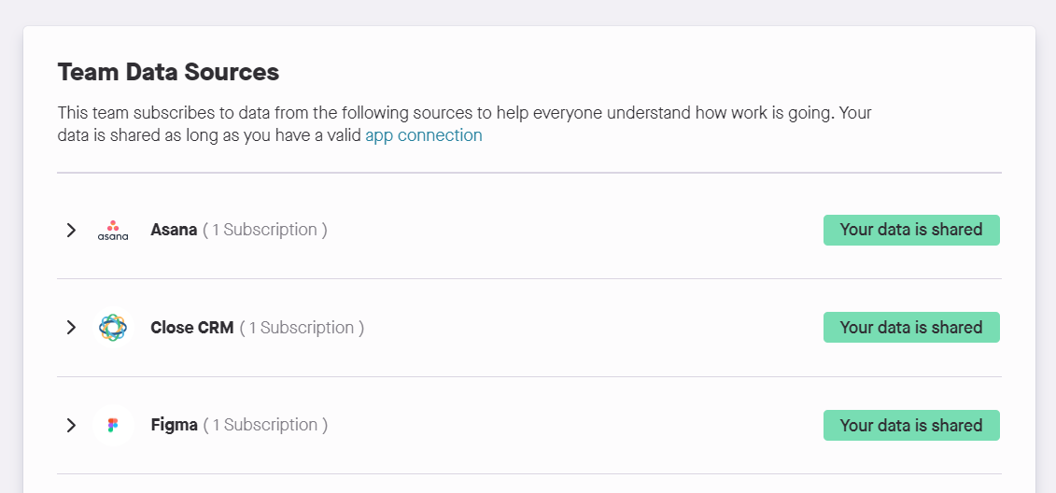Click Asana's "1 Subscription" count
Image resolution: width=1056 pixels, height=493 pixels.
point(265,230)
